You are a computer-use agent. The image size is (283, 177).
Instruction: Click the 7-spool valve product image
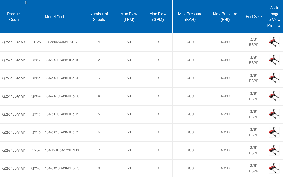[274, 150]
